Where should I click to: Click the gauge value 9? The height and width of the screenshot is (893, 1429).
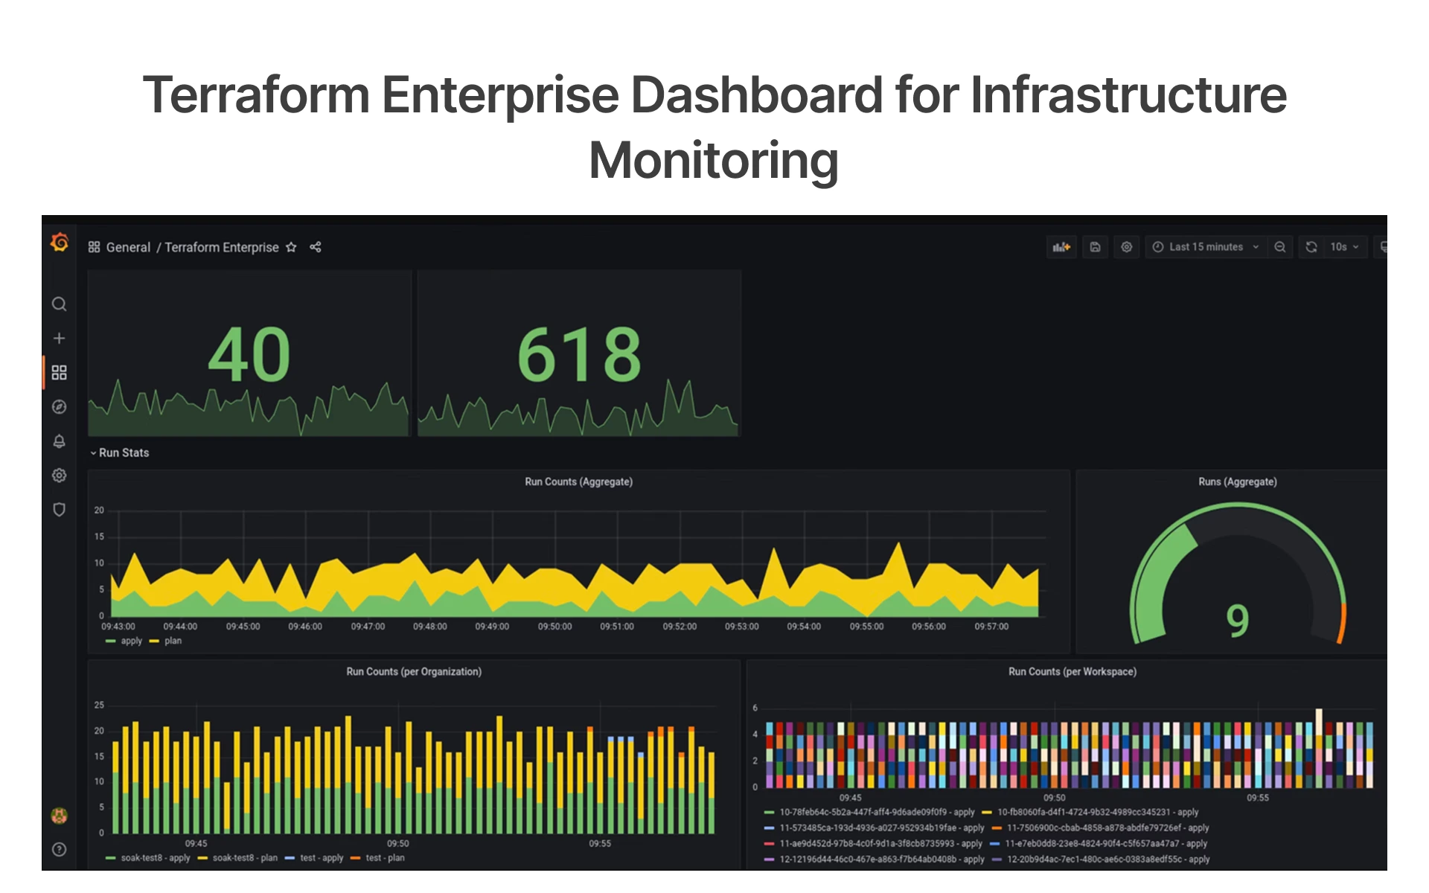[x=1238, y=621]
